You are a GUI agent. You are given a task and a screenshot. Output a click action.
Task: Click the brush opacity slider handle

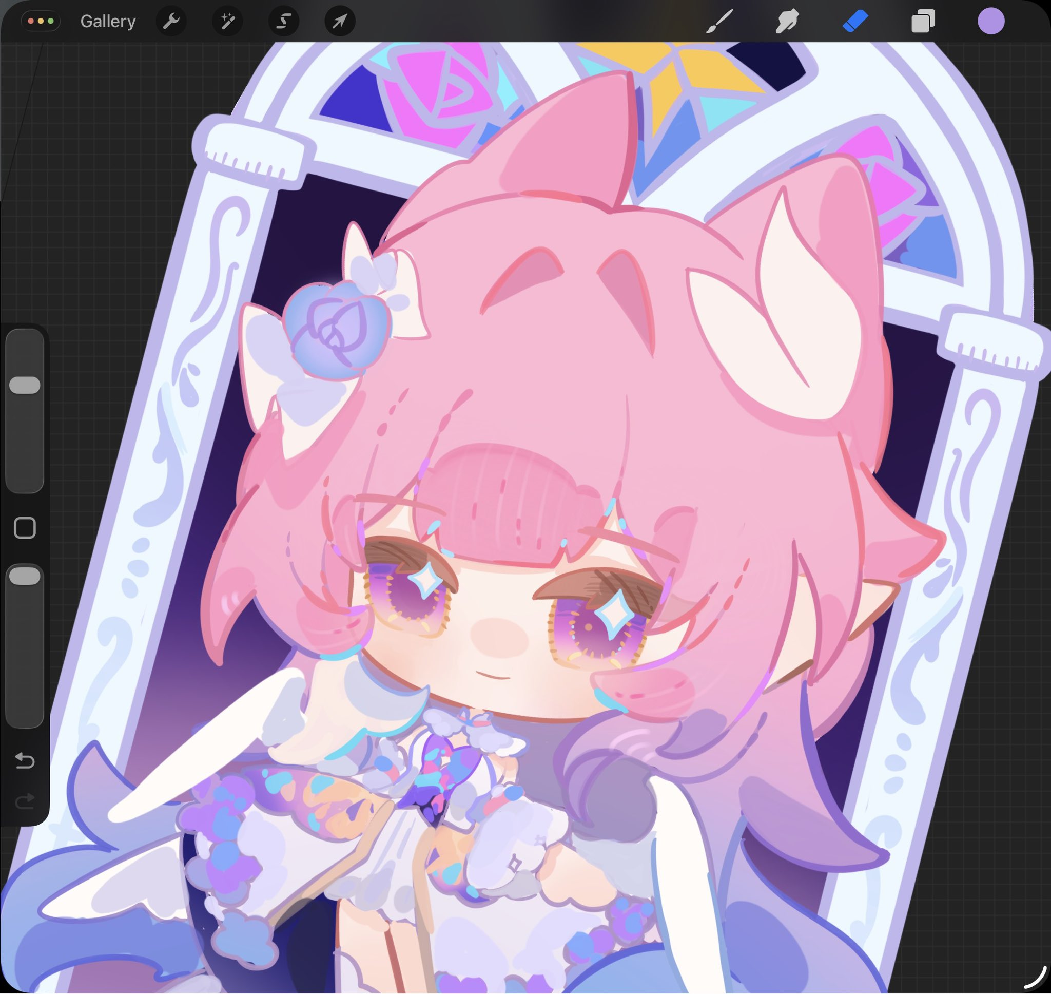click(x=25, y=577)
